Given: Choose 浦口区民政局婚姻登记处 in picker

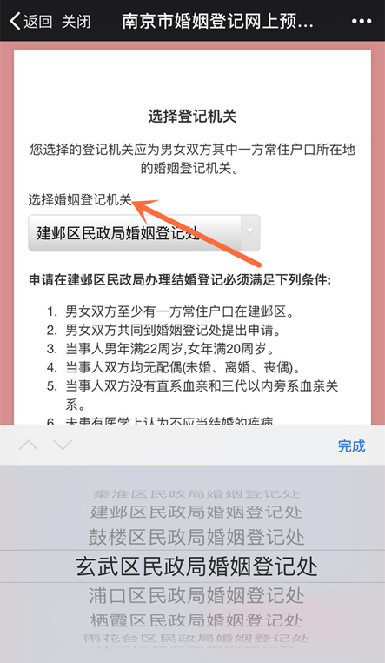Looking at the screenshot, I should click(196, 596).
